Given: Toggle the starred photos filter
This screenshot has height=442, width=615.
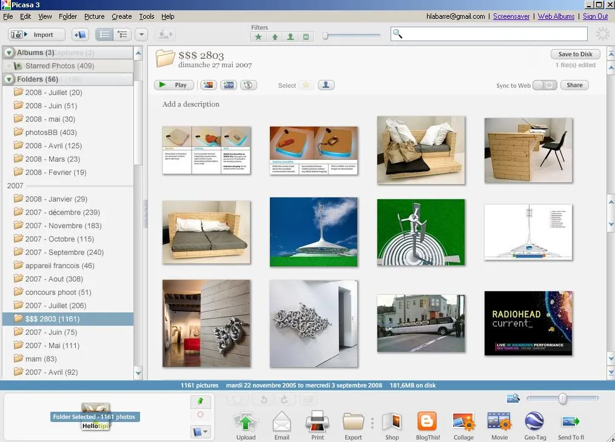Looking at the screenshot, I should [258, 37].
